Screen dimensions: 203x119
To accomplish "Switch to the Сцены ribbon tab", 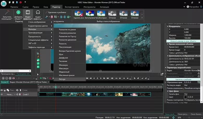I will tap(25, 7).
